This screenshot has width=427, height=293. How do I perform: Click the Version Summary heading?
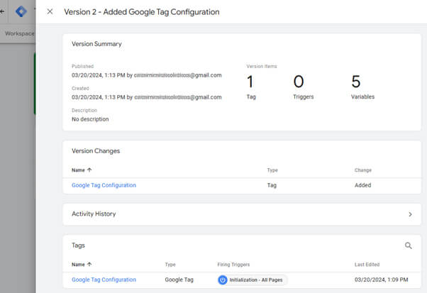point(96,44)
